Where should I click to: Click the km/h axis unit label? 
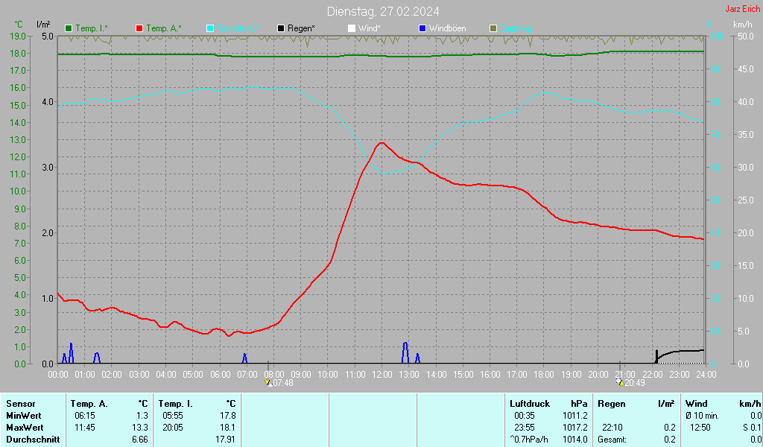742,25
